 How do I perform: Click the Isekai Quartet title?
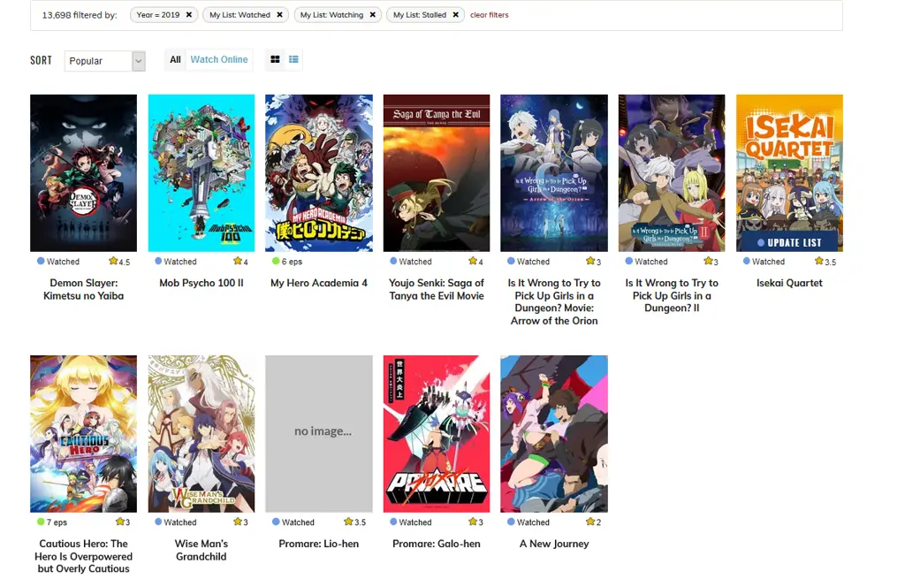point(789,283)
